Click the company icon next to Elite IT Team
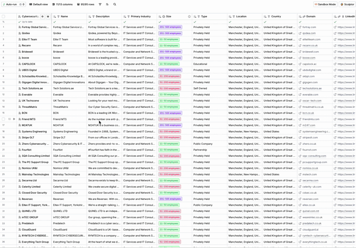The image size is (356, 248). click(x=20, y=39)
